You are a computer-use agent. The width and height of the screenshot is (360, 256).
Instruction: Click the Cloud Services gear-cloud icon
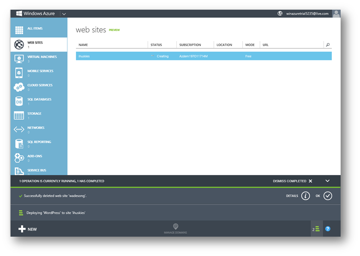pos(19,87)
